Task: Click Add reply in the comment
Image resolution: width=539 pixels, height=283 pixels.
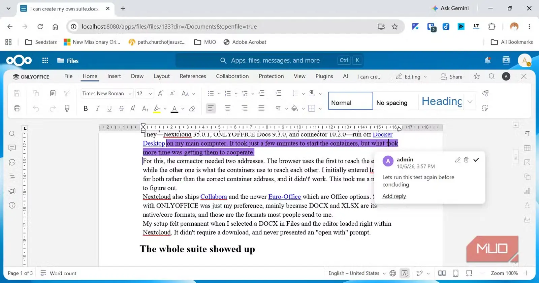Action: (x=394, y=196)
